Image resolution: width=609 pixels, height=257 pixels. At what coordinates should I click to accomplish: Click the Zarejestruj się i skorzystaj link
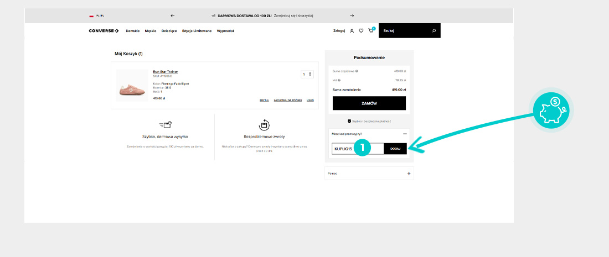click(x=293, y=16)
